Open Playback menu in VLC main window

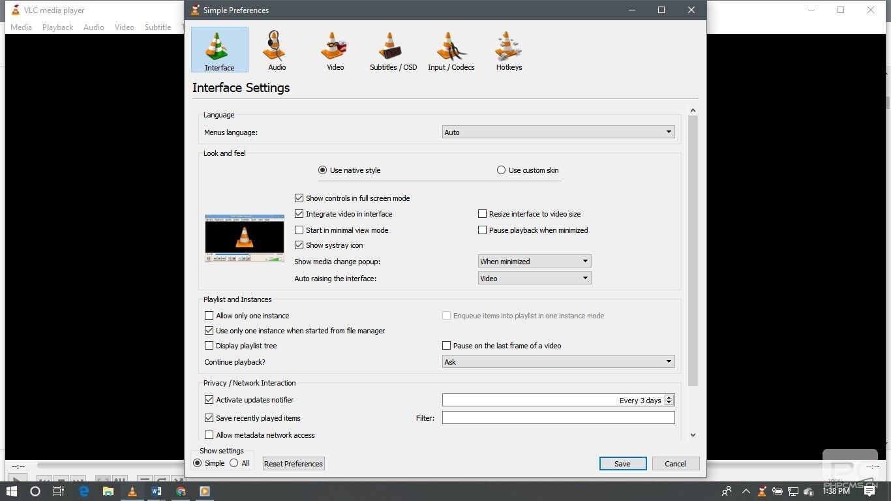[x=57, y=27]
